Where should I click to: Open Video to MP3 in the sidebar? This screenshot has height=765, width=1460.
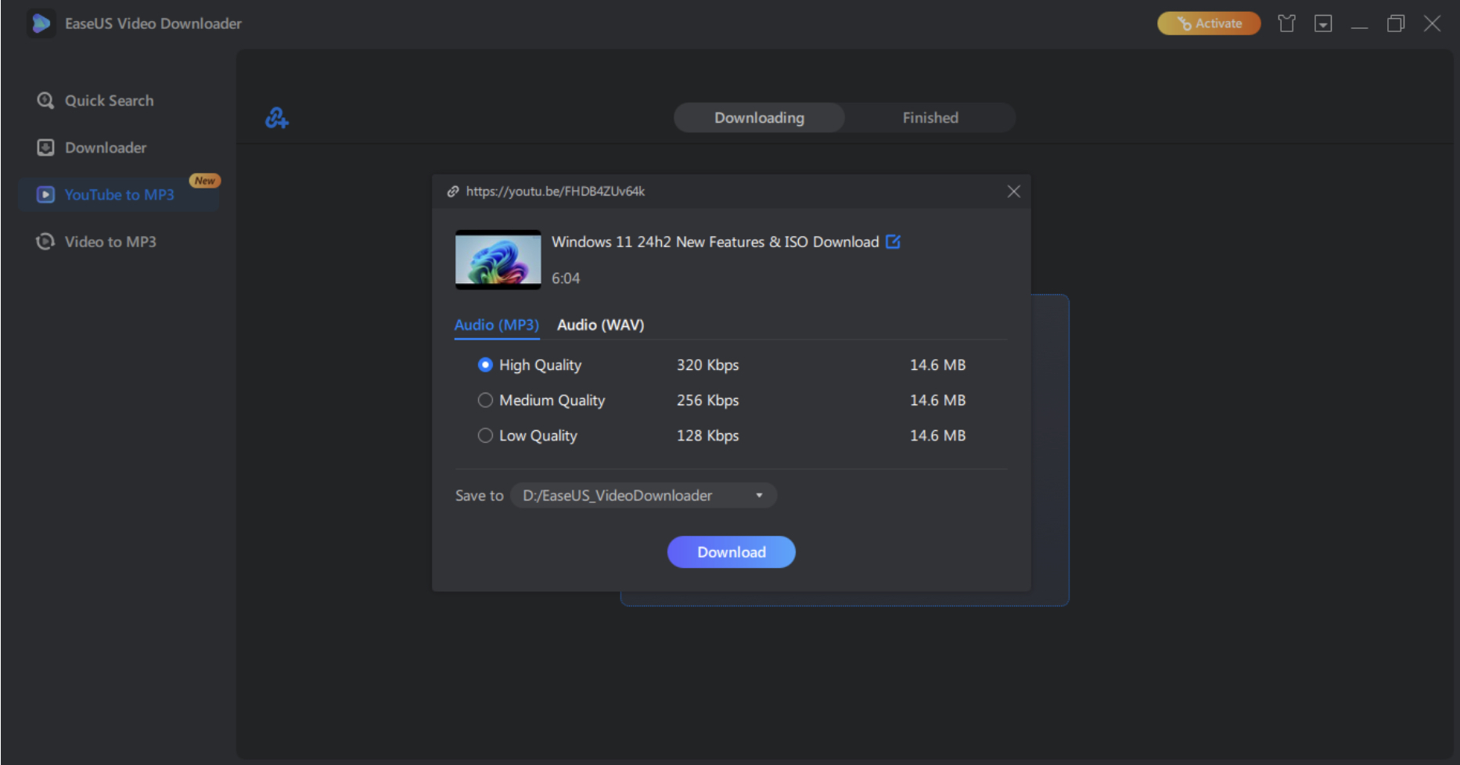point(110,242)
